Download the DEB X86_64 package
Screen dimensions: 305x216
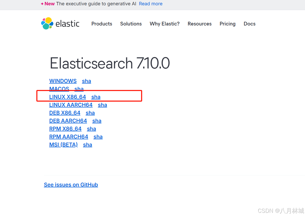[65, 113]
